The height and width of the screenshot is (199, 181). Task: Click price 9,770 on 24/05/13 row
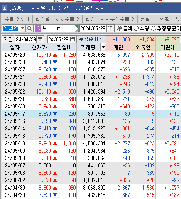click(45, 136)
